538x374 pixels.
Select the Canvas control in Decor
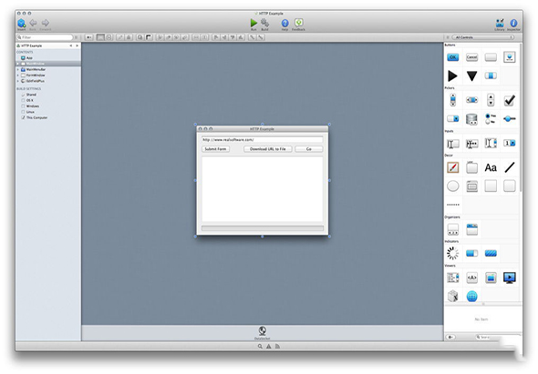453,167
